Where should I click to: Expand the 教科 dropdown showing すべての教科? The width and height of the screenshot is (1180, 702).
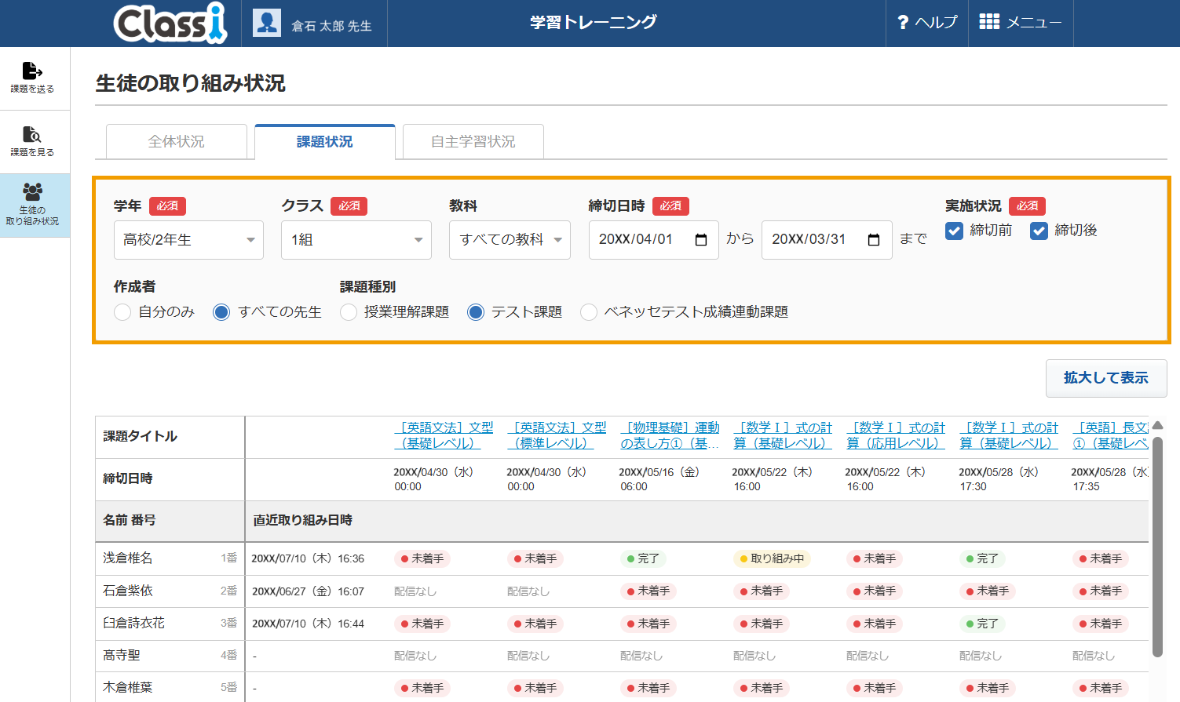[510, 240]
